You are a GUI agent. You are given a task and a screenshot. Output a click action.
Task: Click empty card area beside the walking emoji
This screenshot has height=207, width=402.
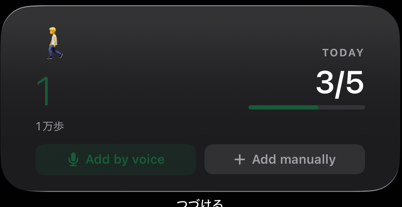tap(154, 44)
